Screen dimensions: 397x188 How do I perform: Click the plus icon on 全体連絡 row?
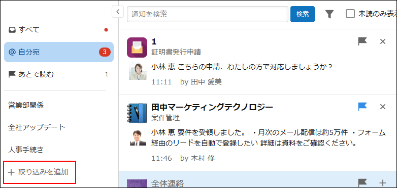pyautogui.click(x=383, y=183)
